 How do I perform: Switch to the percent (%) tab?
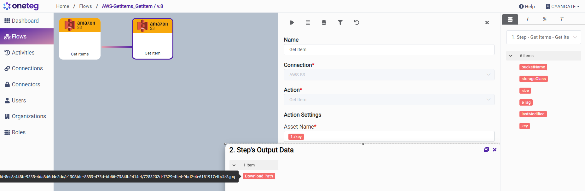pyautogui.click(x=544, y=19)
